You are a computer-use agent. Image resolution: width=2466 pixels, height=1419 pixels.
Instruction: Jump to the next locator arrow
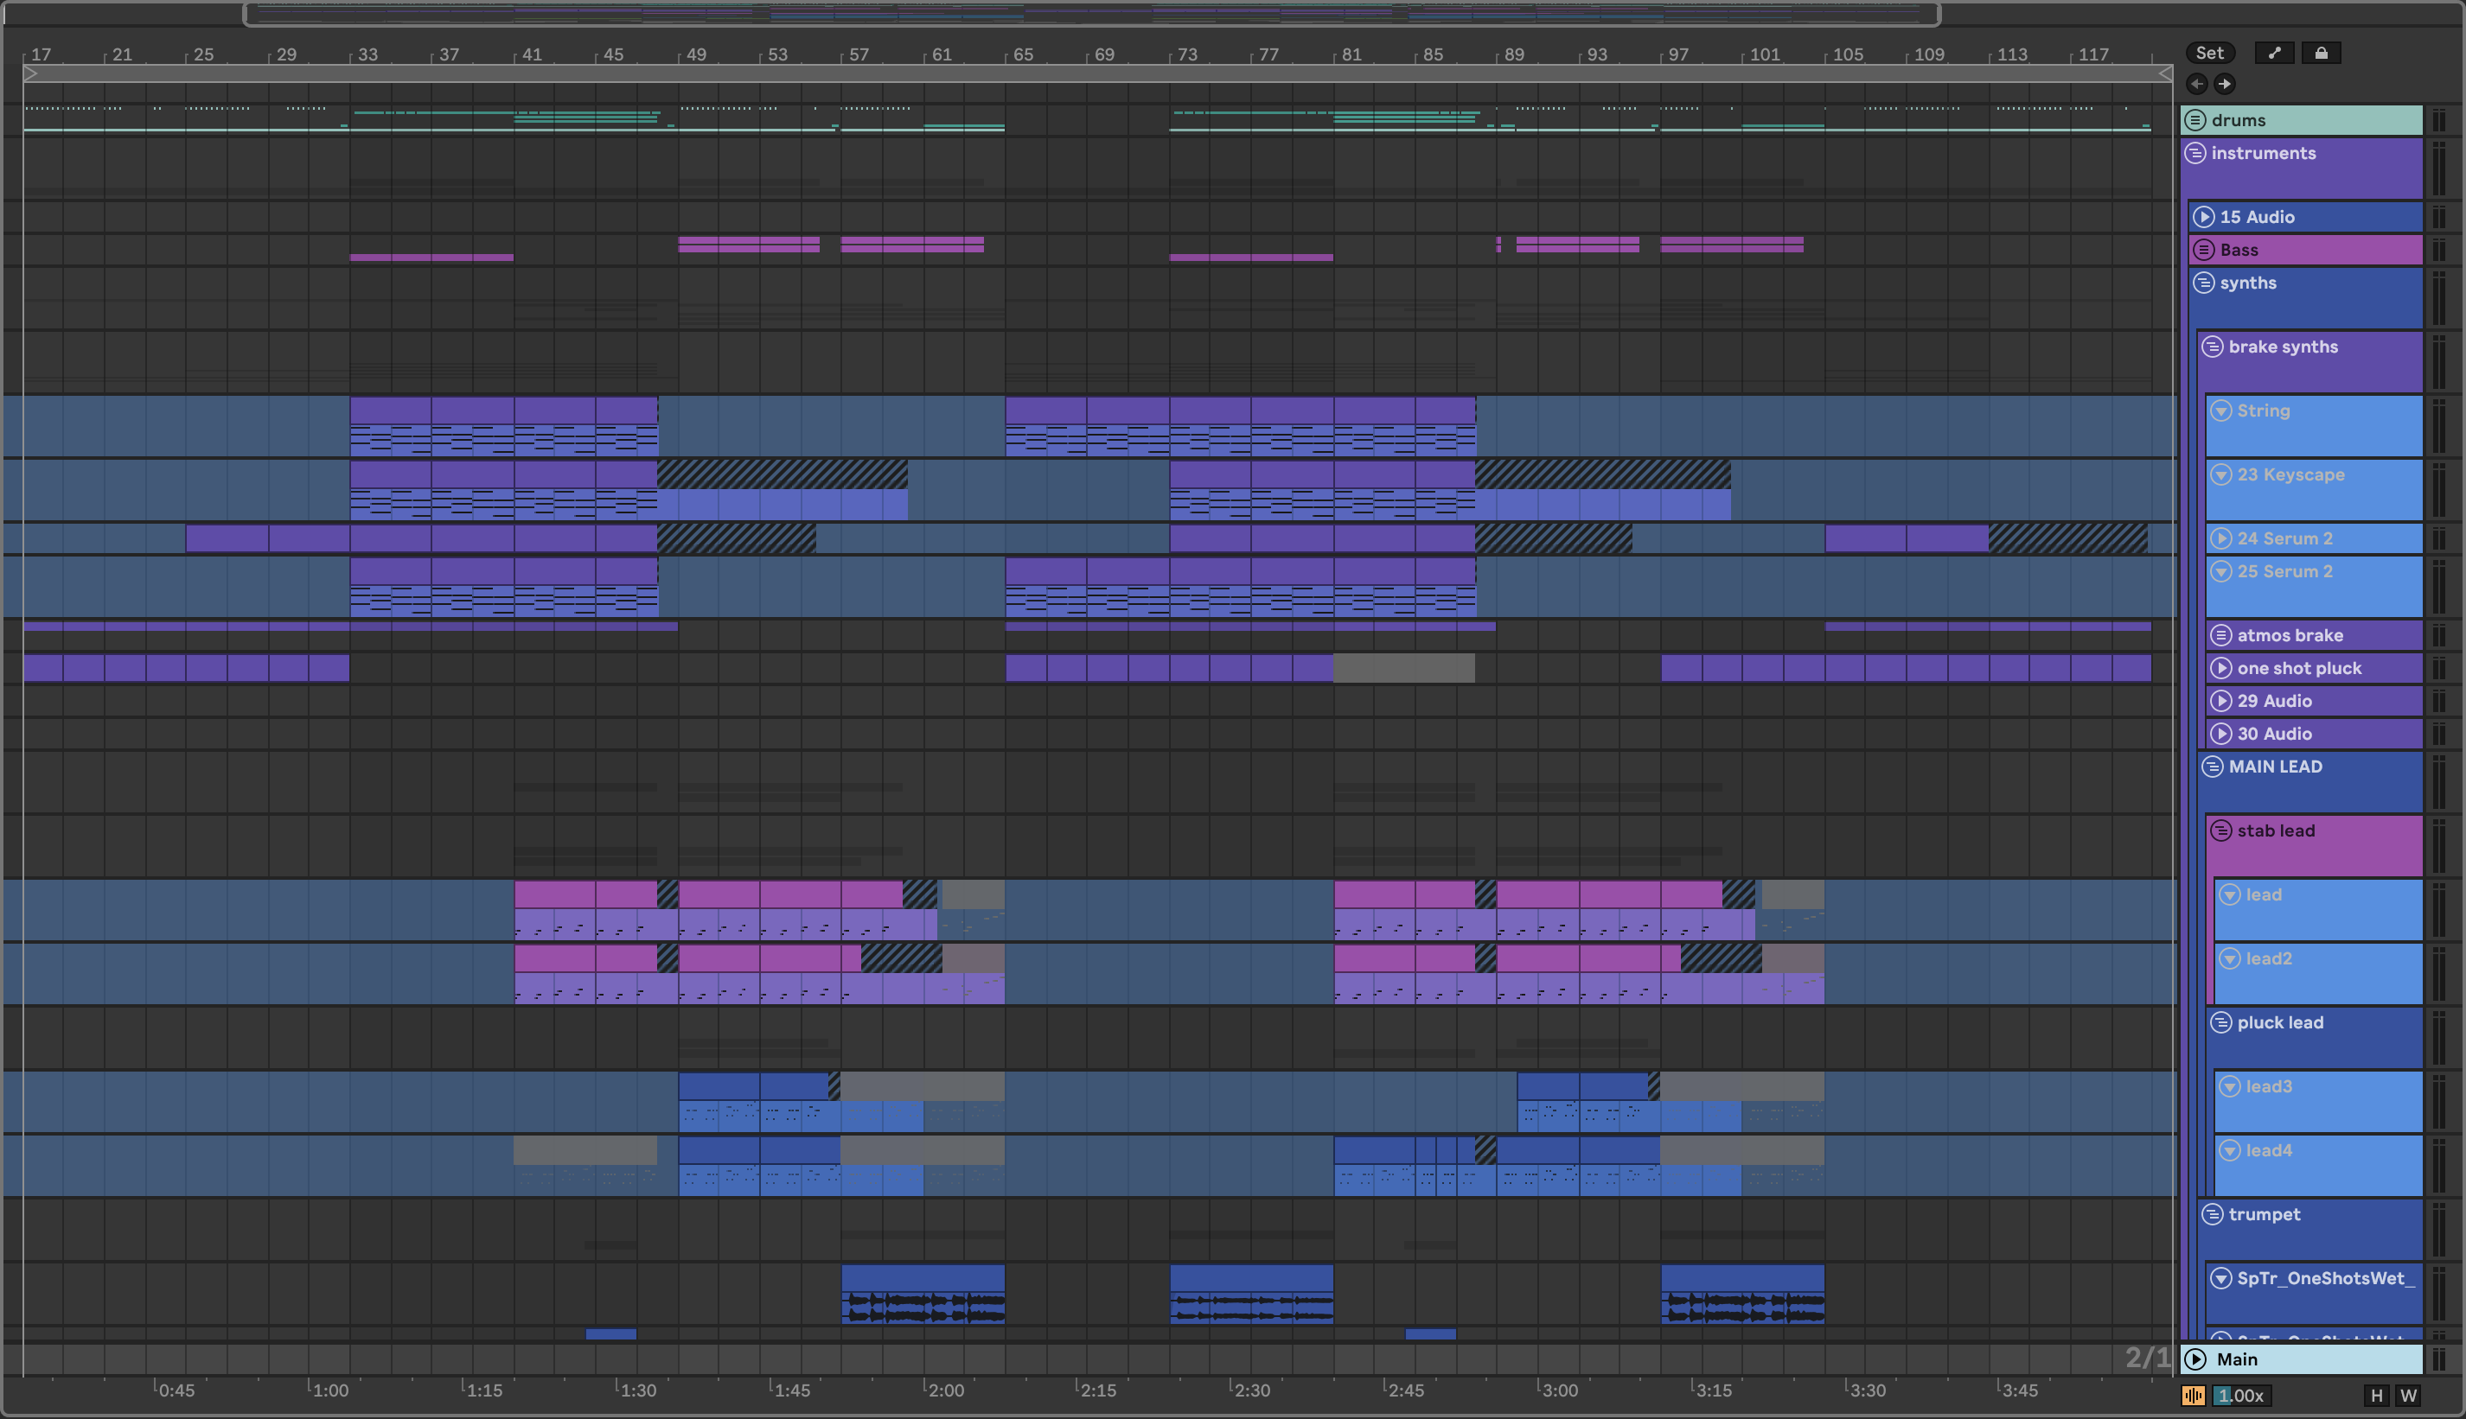[2224, 84]
